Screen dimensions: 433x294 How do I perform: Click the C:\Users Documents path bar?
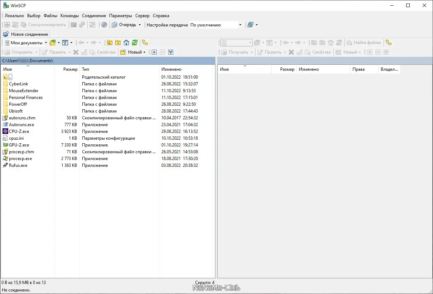click(x=108, y=61)
